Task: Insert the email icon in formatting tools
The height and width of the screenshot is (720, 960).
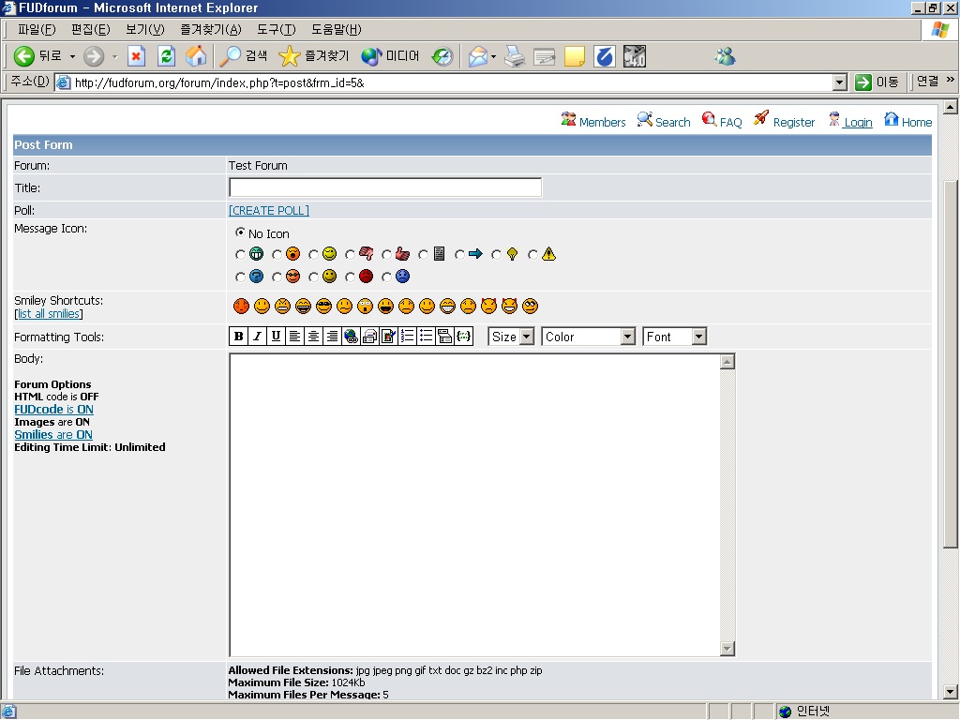Action: (x=369, y=337)
